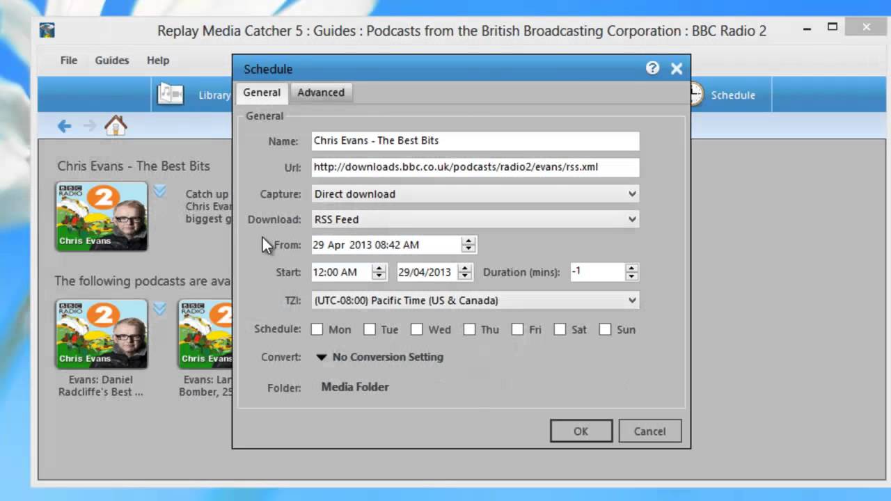Check the Sat schedule checkbox
Viewport: 891px width, 501px height.
[x=560, y=329]
